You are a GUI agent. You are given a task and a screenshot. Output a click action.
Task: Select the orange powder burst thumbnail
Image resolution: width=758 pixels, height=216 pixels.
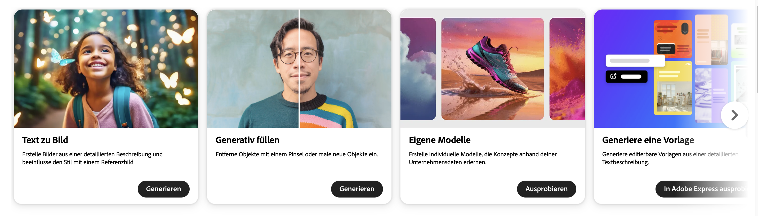pyautogui.click(x=567, y=69)
